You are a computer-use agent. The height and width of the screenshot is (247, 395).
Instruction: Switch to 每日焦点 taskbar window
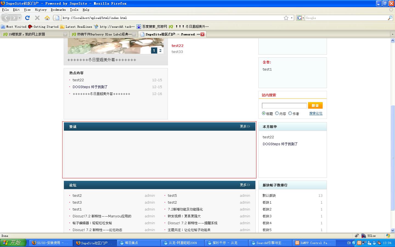(139, 243)
